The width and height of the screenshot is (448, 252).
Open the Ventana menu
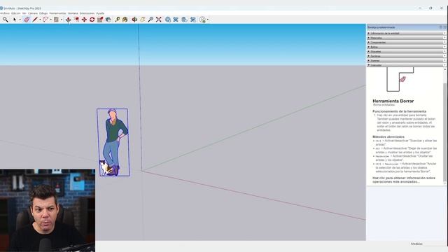coord(73,13)
